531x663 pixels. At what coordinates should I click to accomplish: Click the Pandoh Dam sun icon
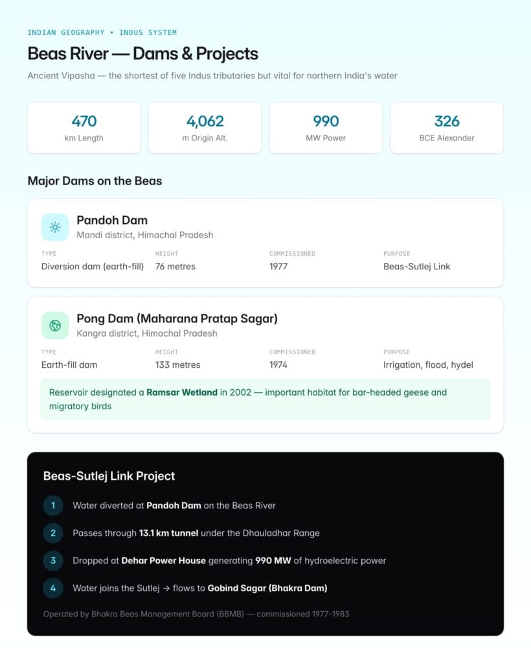point(55,227)
